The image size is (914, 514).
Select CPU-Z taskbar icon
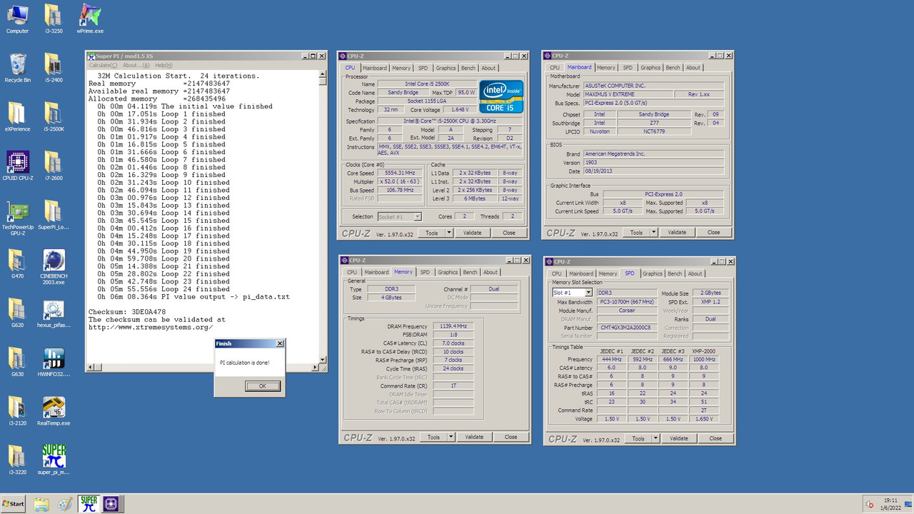coord(111,503)
